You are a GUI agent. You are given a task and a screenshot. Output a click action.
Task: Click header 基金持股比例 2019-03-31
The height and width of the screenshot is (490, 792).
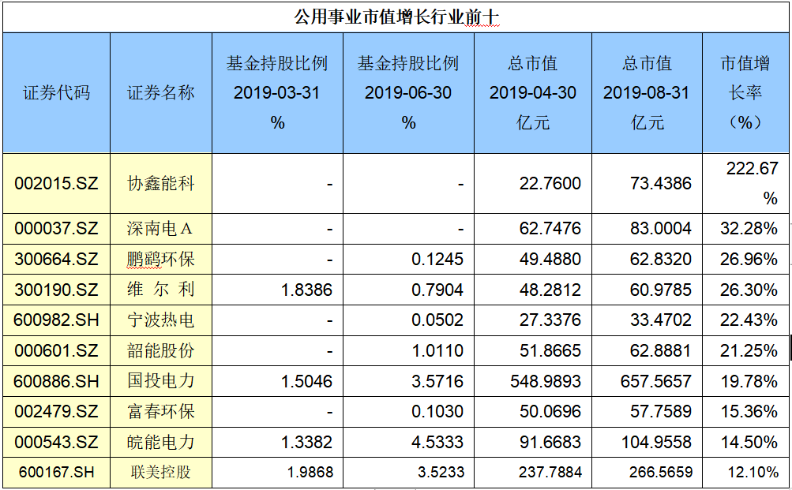coord(277,93)
